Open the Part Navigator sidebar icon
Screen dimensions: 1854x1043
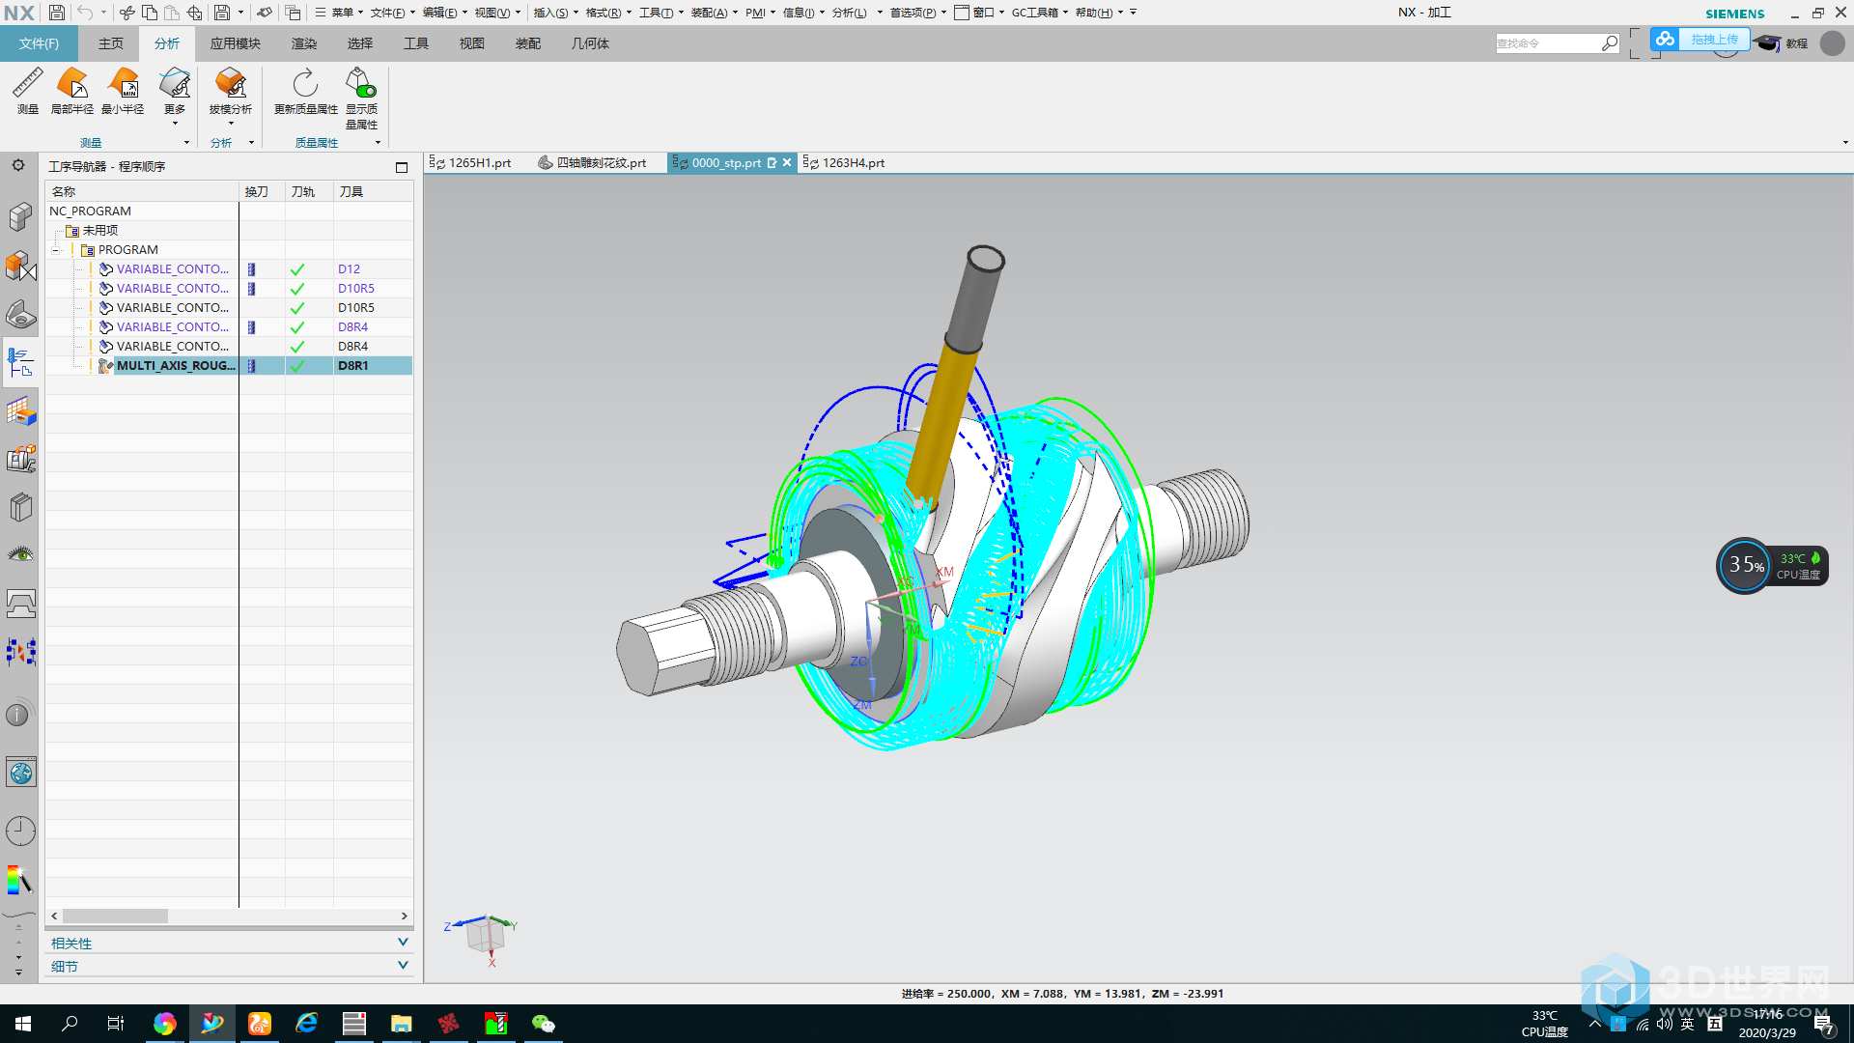coord(20,314)
